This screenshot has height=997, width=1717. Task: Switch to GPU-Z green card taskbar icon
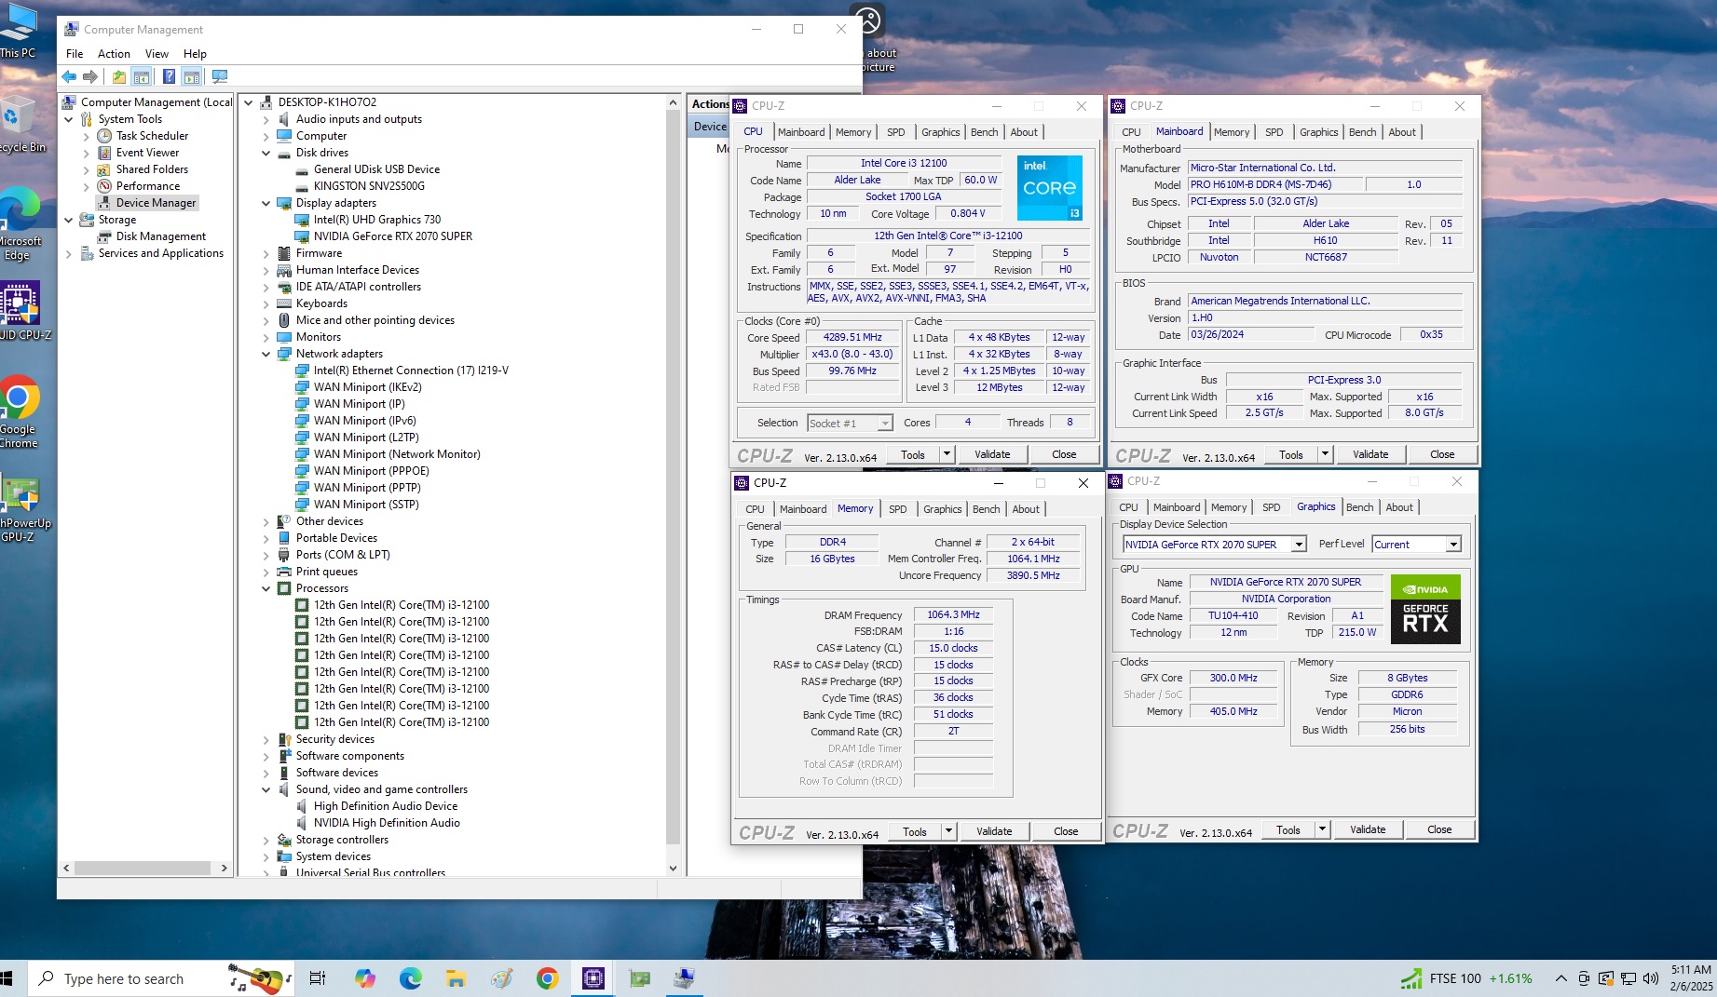639,978
